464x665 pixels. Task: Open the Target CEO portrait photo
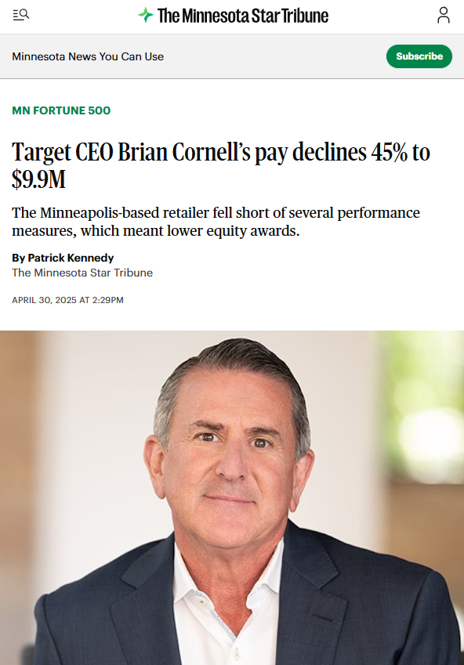(x=232, y=497)
